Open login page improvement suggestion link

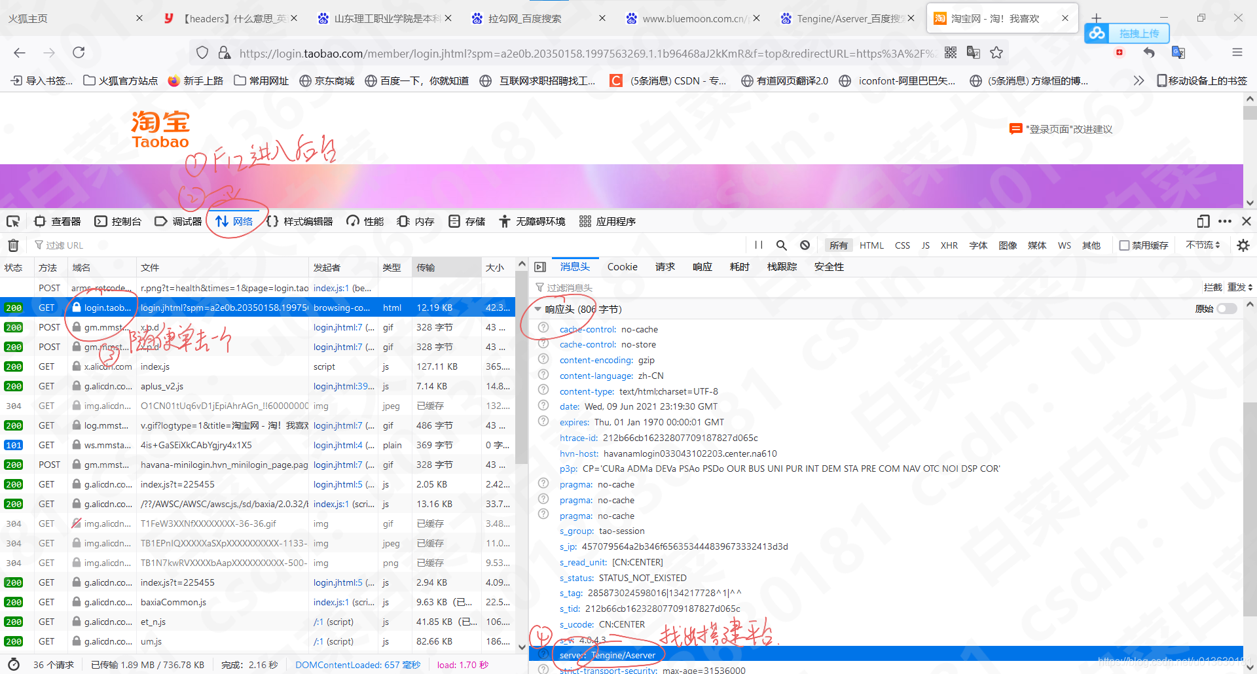tap(1061, 129)
